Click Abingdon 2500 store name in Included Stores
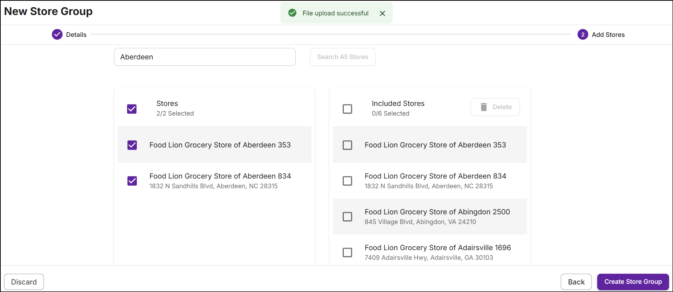This screenshot has height=292, width=673. tap(437, 212)
